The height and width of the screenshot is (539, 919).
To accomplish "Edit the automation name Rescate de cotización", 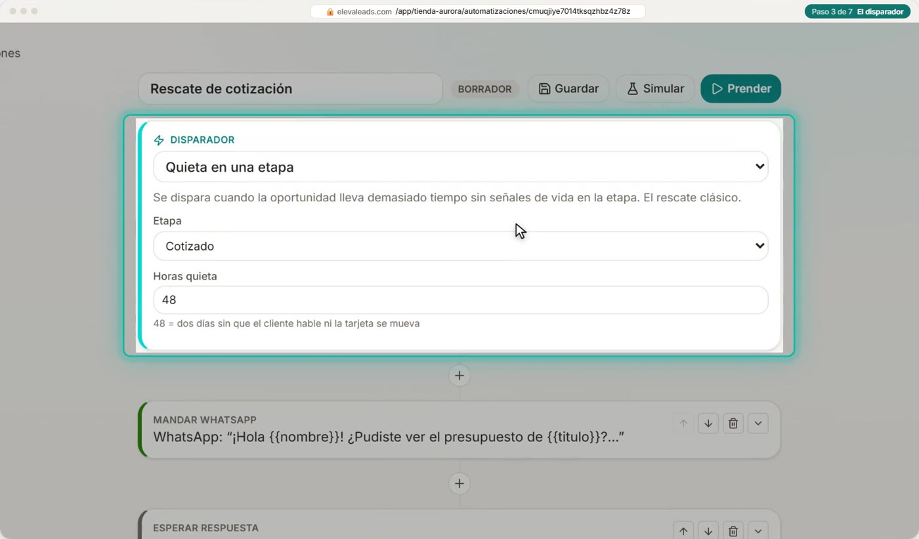I will coord(290,89).
